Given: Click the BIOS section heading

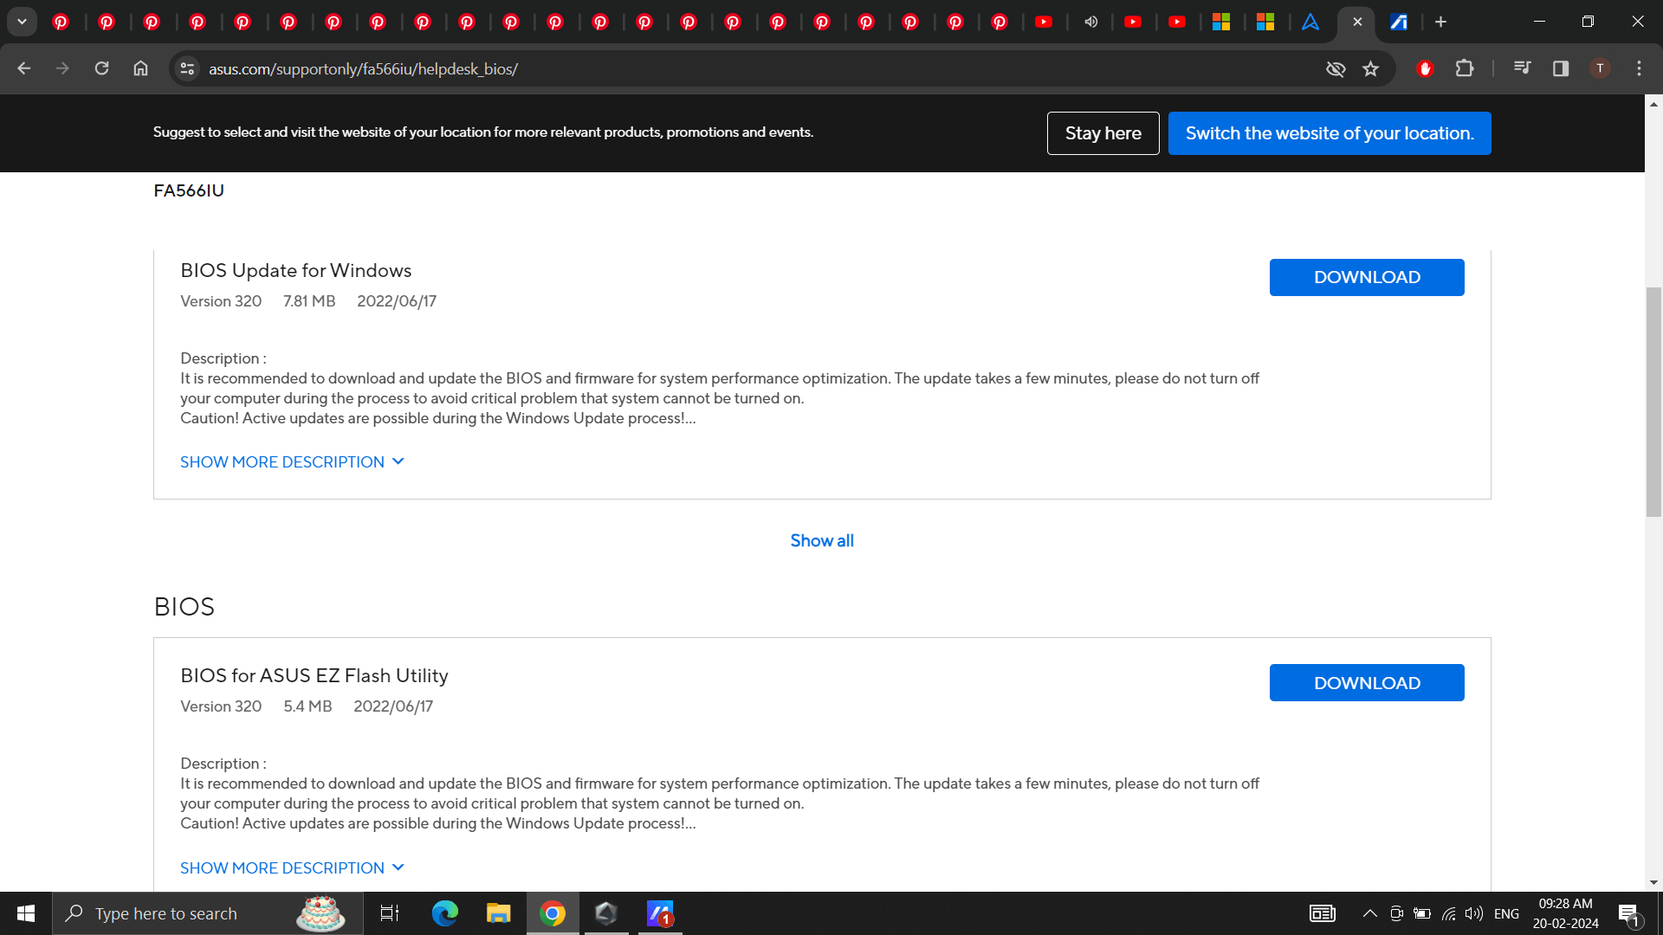Looking at the screenshot, I should 184,607.
